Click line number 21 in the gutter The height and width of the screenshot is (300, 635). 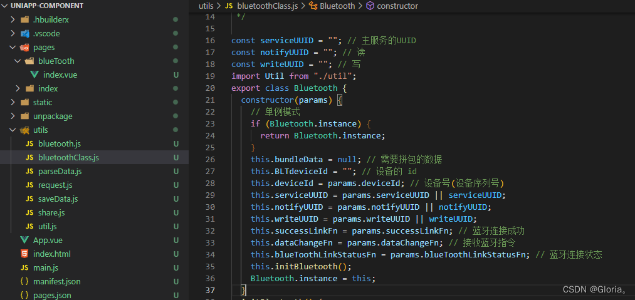click(x=210, y=100)
